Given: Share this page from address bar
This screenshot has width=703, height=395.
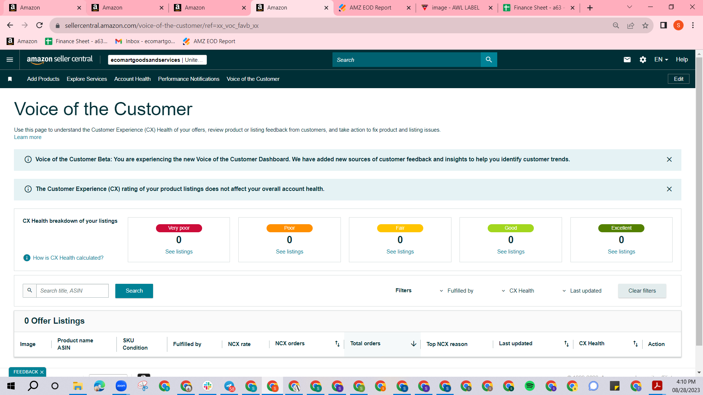Looking at the screenshot, I should [631, 25].
